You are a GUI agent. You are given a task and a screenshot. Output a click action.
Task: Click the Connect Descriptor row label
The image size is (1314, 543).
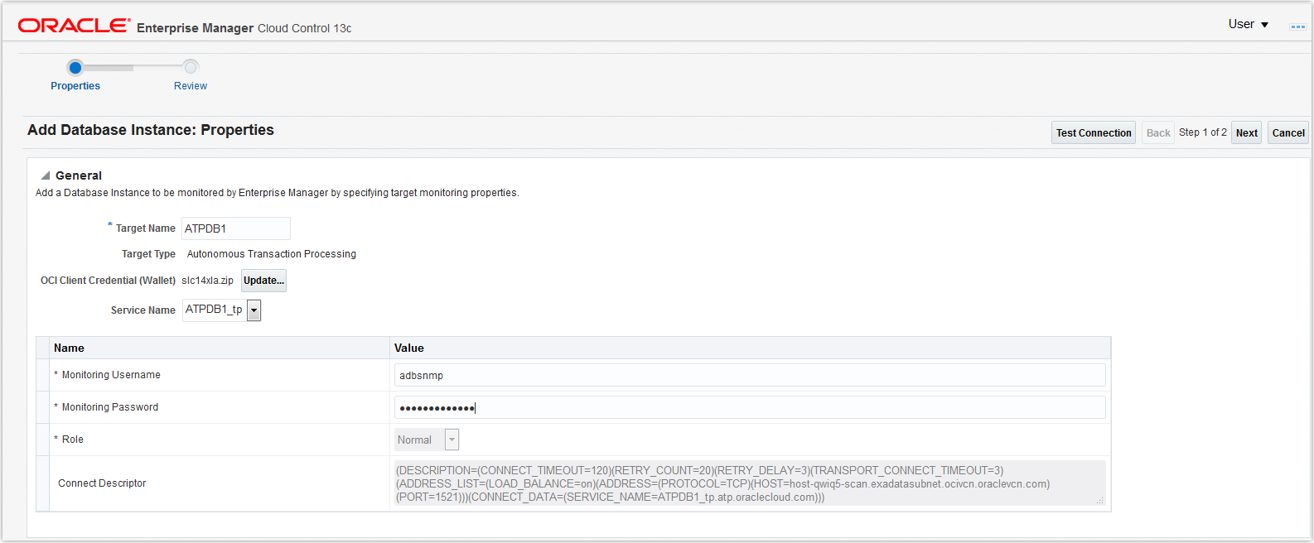pyautogui.click(x=102, y=483)
